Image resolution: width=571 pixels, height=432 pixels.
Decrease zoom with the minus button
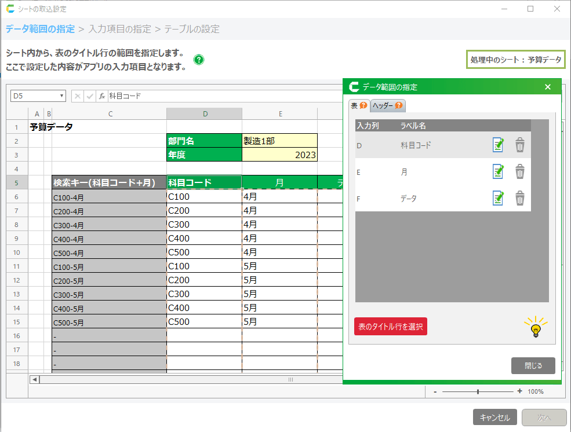[x=435, y=391]
